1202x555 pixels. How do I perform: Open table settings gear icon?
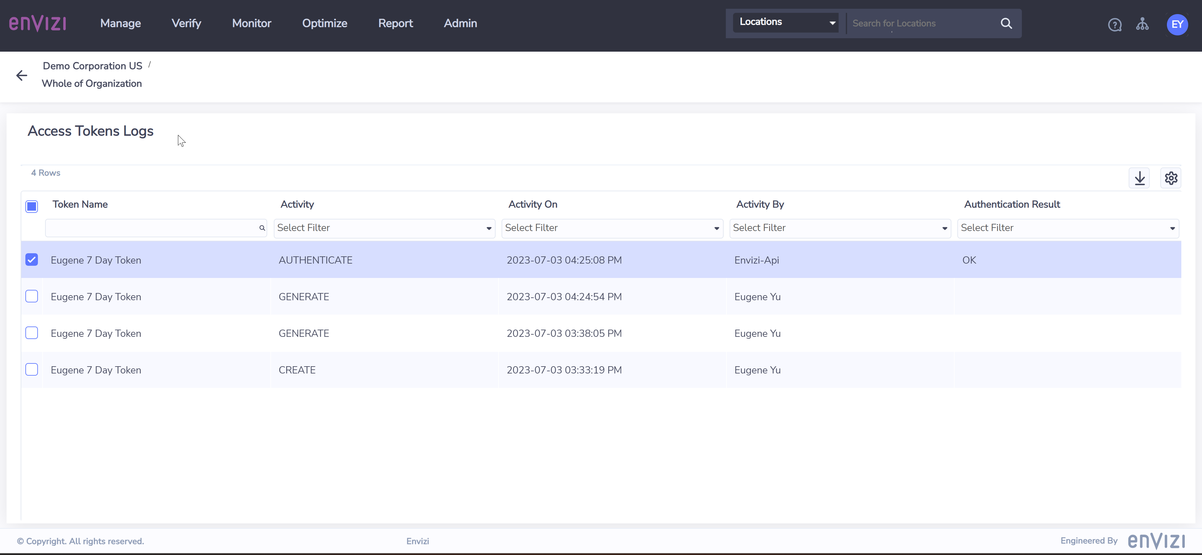point(1171,178)
